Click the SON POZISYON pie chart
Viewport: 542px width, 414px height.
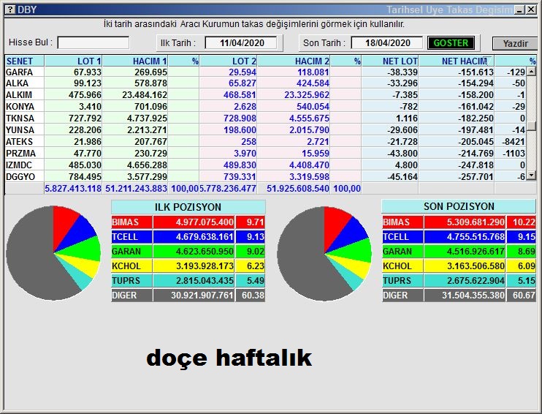(x=324, y=254)
